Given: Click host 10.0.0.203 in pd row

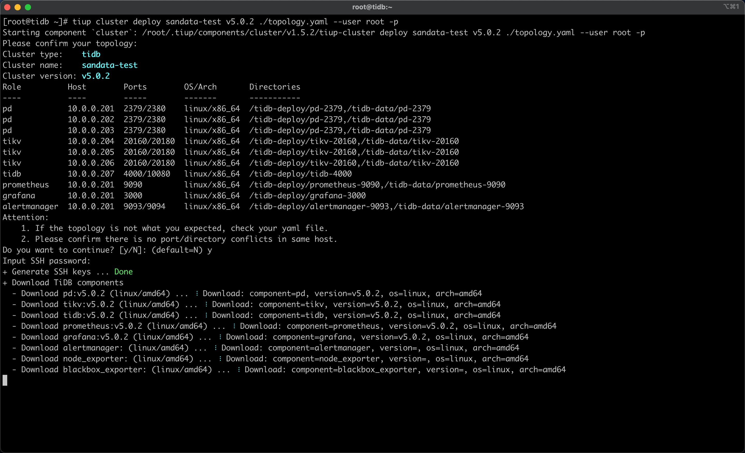Looking at the screenshot, I should tap(91, 130).
